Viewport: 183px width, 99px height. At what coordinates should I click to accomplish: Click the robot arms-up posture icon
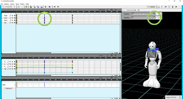point(169,7)
